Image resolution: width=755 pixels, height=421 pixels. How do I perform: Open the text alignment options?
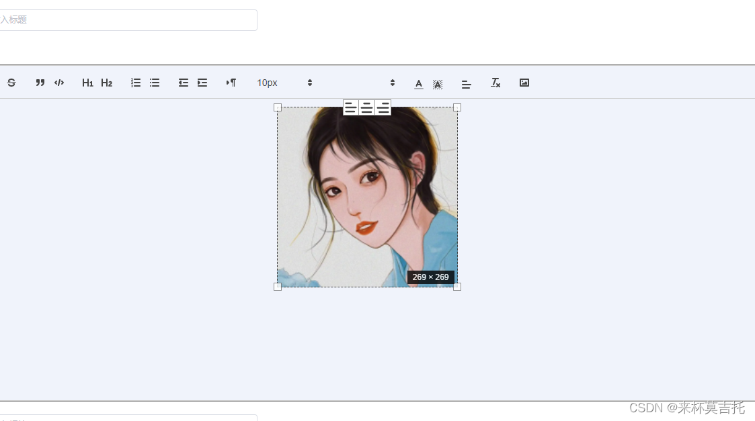point(467,83)
